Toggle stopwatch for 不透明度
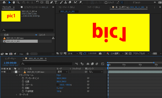 (x=23, y=91)
